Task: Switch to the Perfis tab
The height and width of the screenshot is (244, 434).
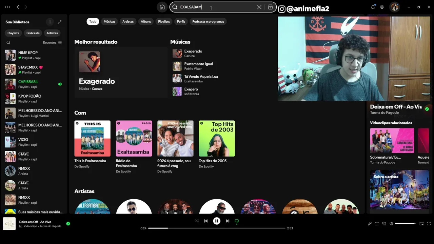Action: (181, 21)
